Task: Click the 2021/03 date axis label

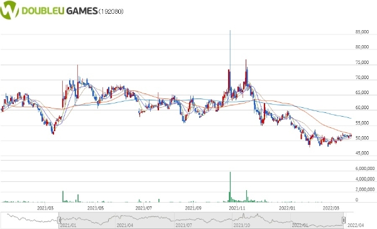Action: tap(45, 208)
